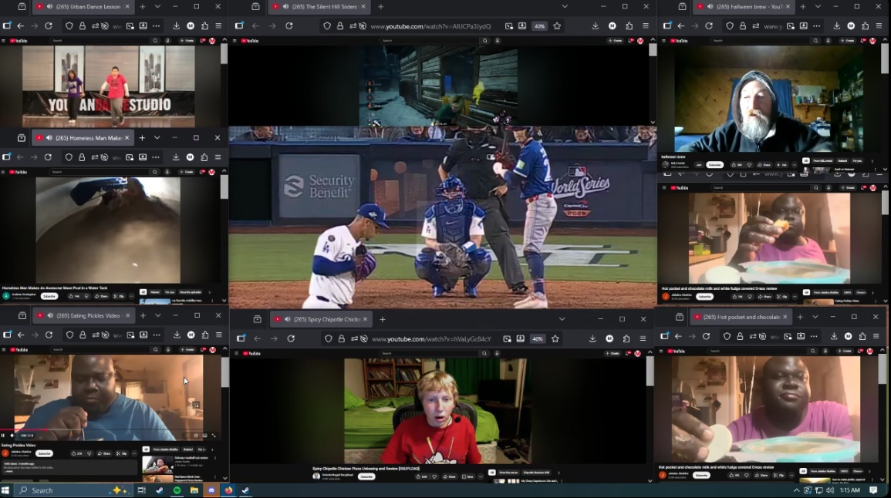Image resolution: width=891 pixels, height=498 pixels.
Task: Share the Eating Pickles video
Action: [x=103, y=454]
